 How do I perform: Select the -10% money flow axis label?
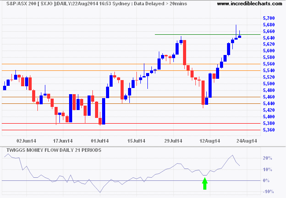(x=268, y=191)
